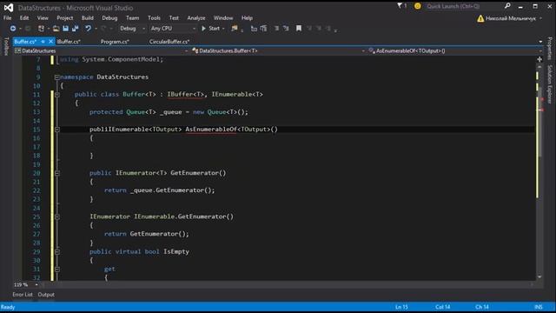The width and height of the screenshot is (556, 313).
Task: Collapse the Buffer<T> class block
Action: [57, 95]
